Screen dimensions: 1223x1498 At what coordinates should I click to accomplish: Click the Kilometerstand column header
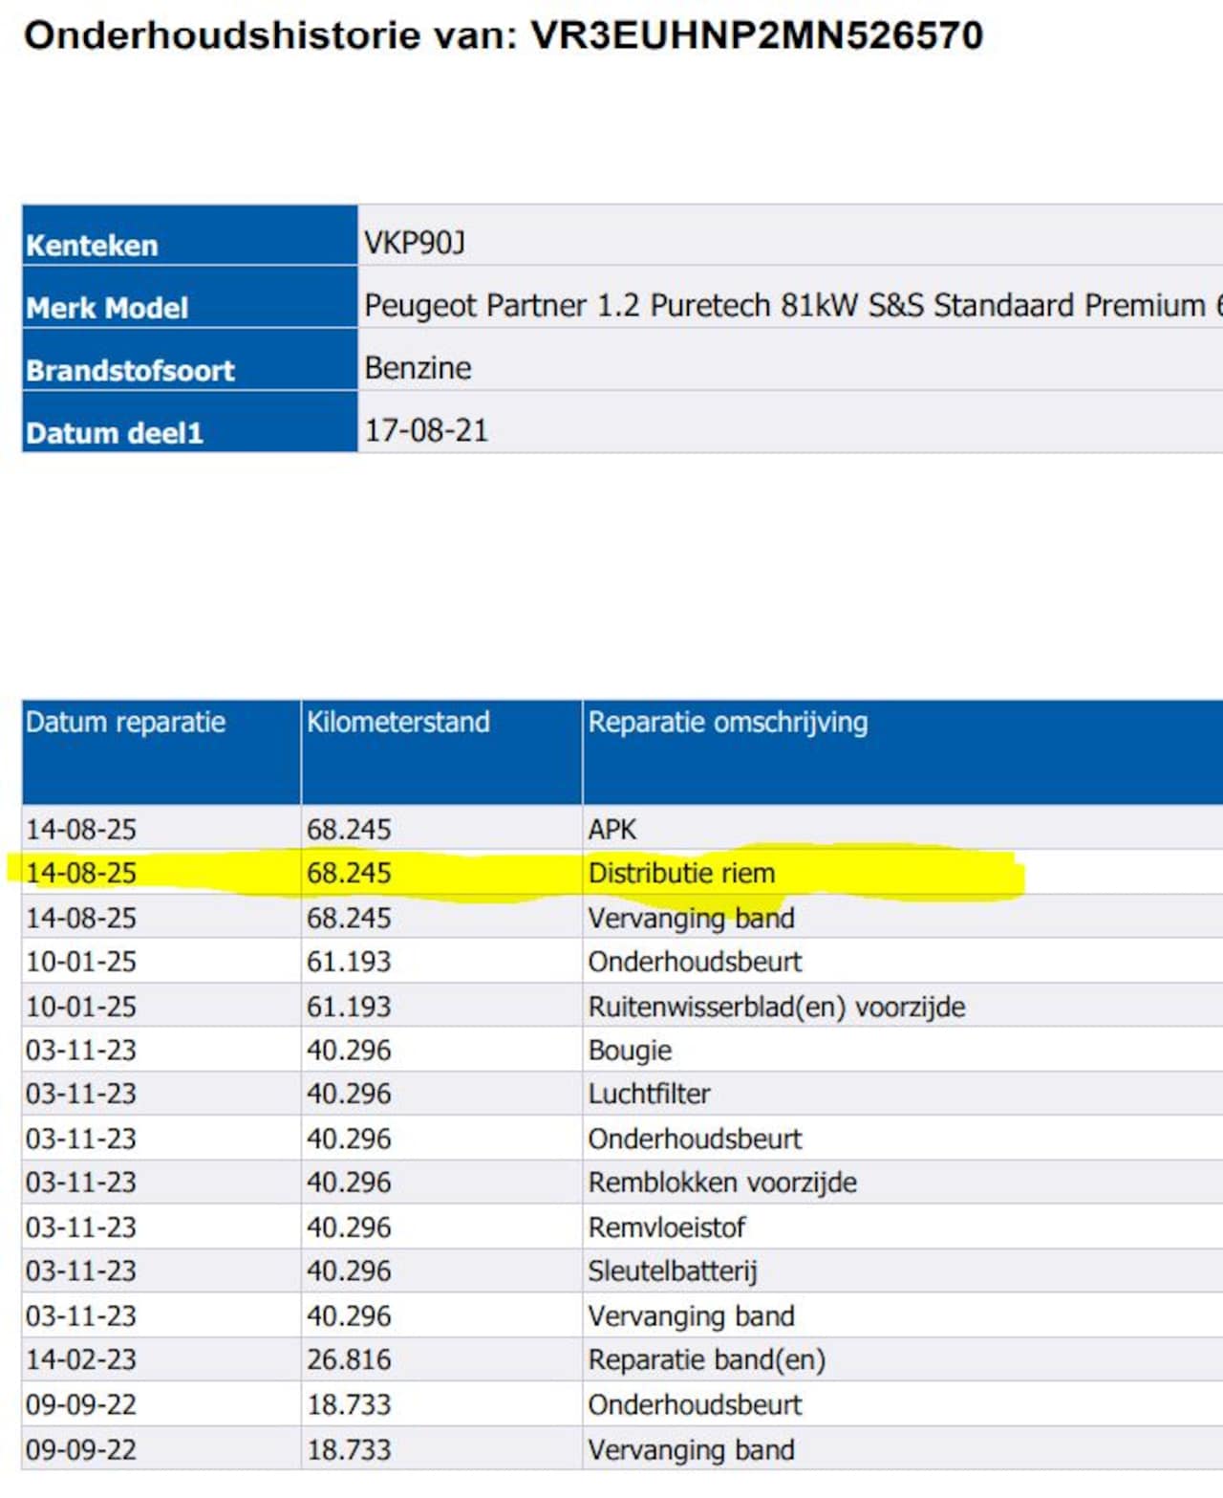[397, 722]
